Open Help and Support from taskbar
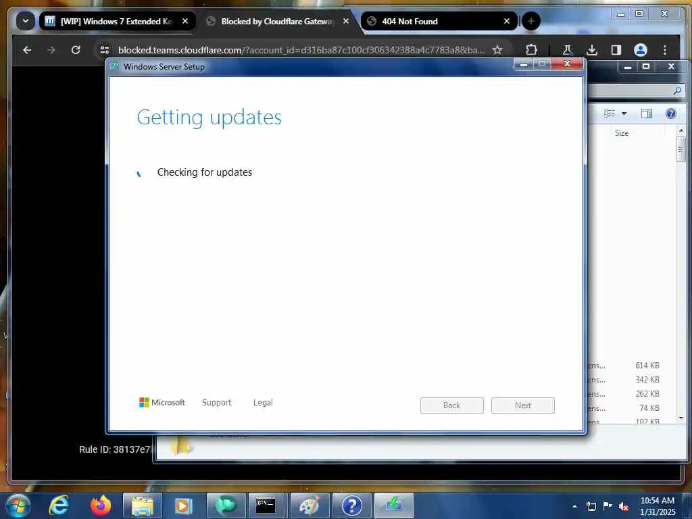Viewport: 692px width, 519px height. [351, 505]
